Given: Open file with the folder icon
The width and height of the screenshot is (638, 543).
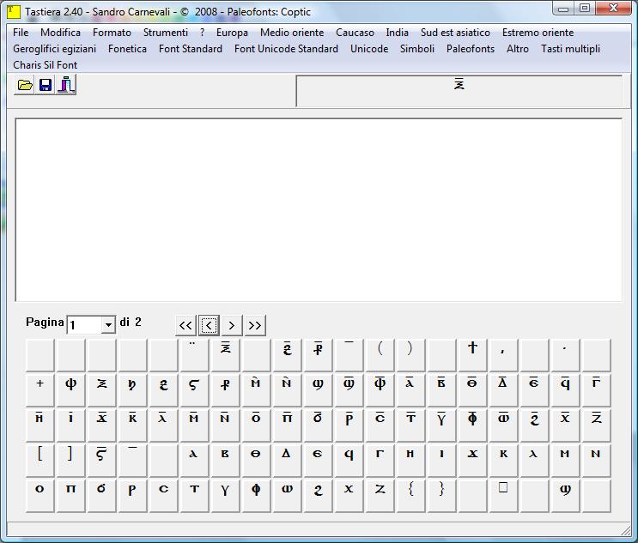Looking at the screenshot, I should point(24,85).
